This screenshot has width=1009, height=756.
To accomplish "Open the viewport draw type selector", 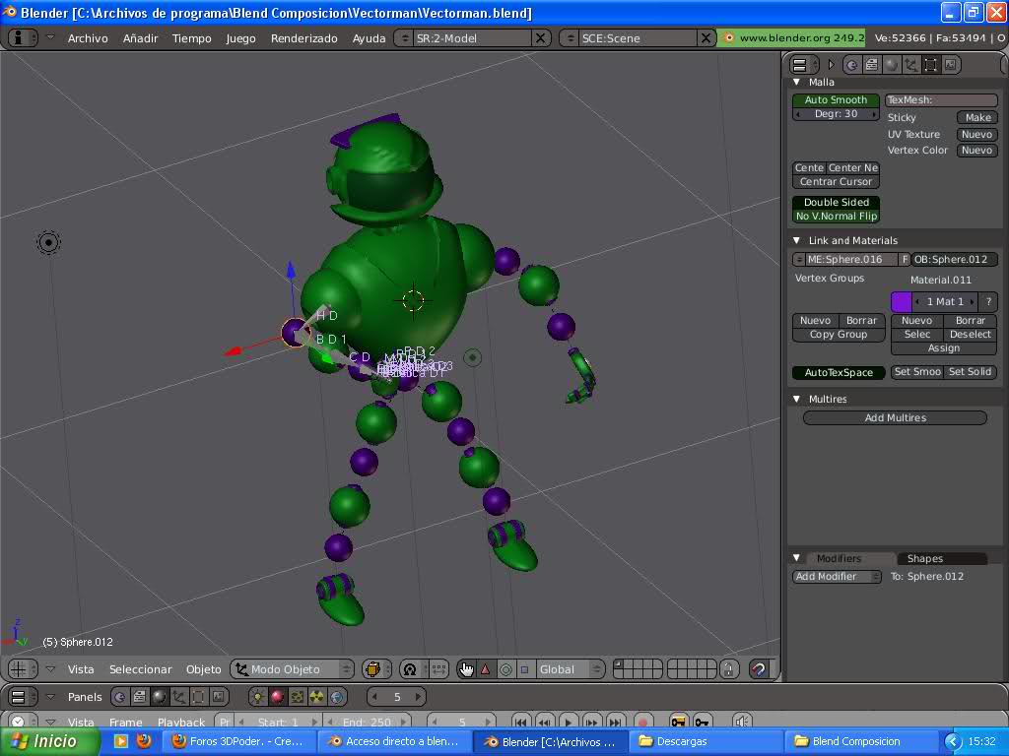I will coord(376,669).
